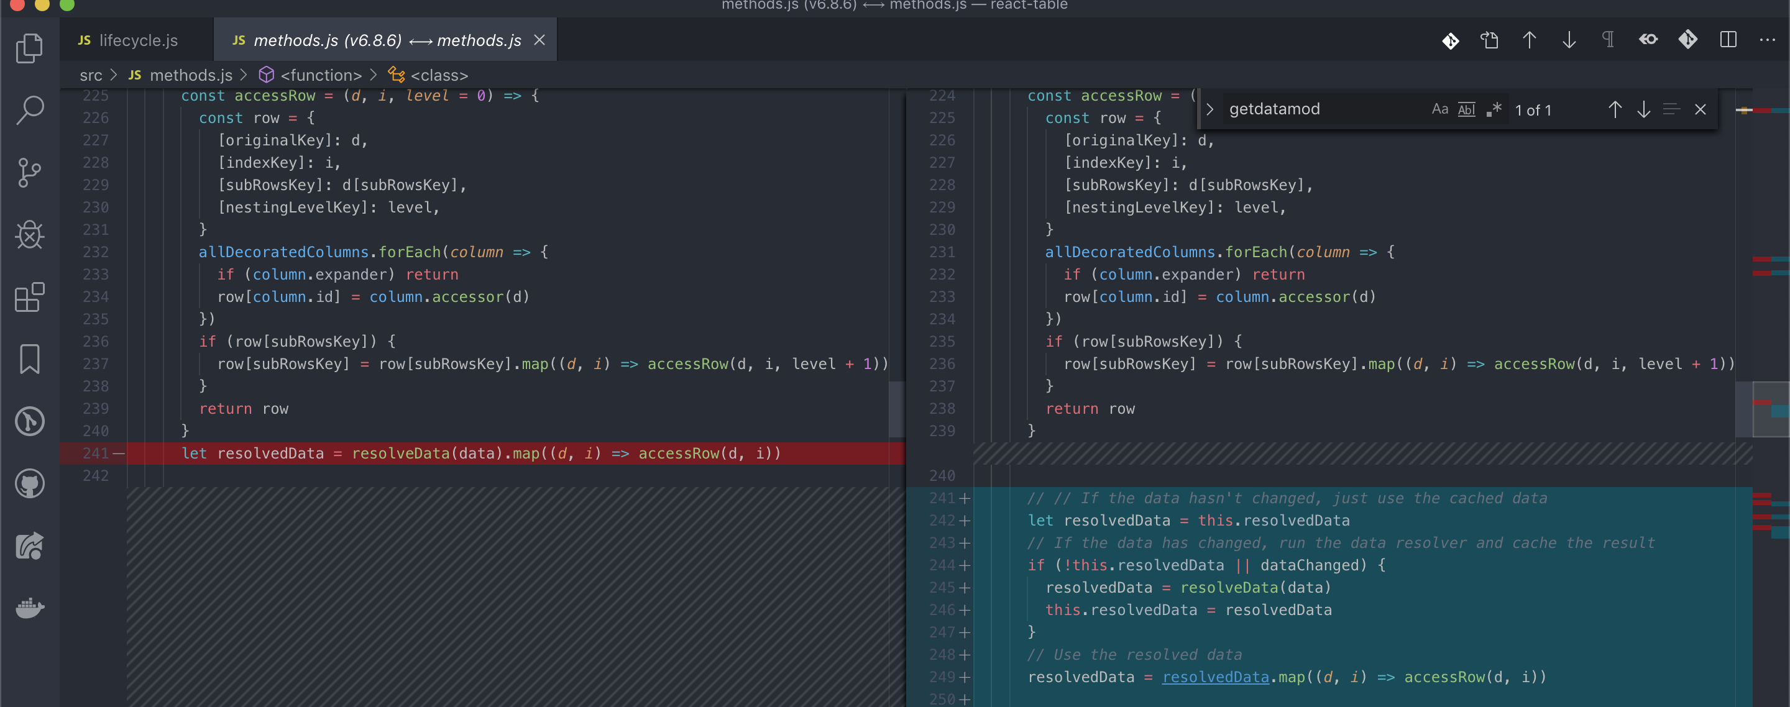
Task: Open the Search view in activity bar
Action: tap(29, 110)
